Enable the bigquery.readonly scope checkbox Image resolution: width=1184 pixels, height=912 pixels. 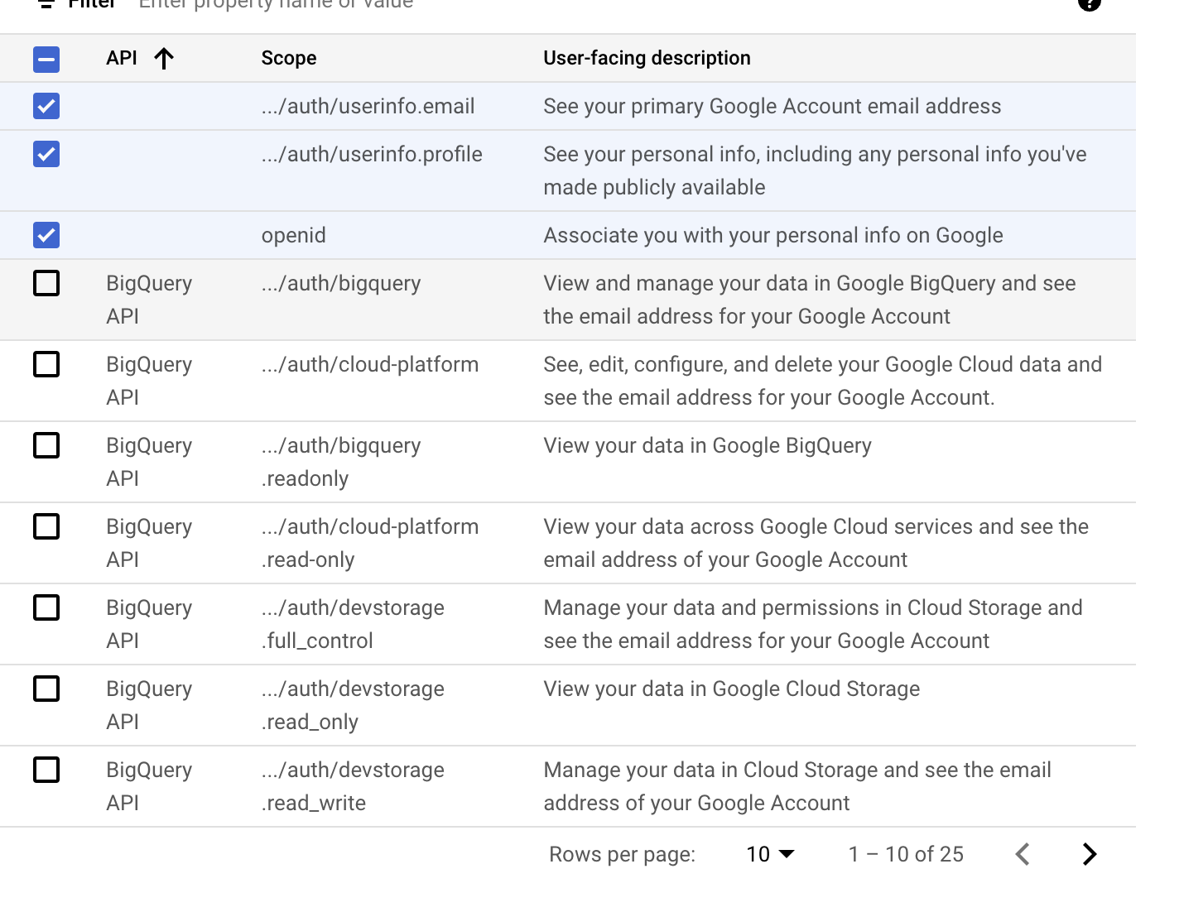(46, 445)
